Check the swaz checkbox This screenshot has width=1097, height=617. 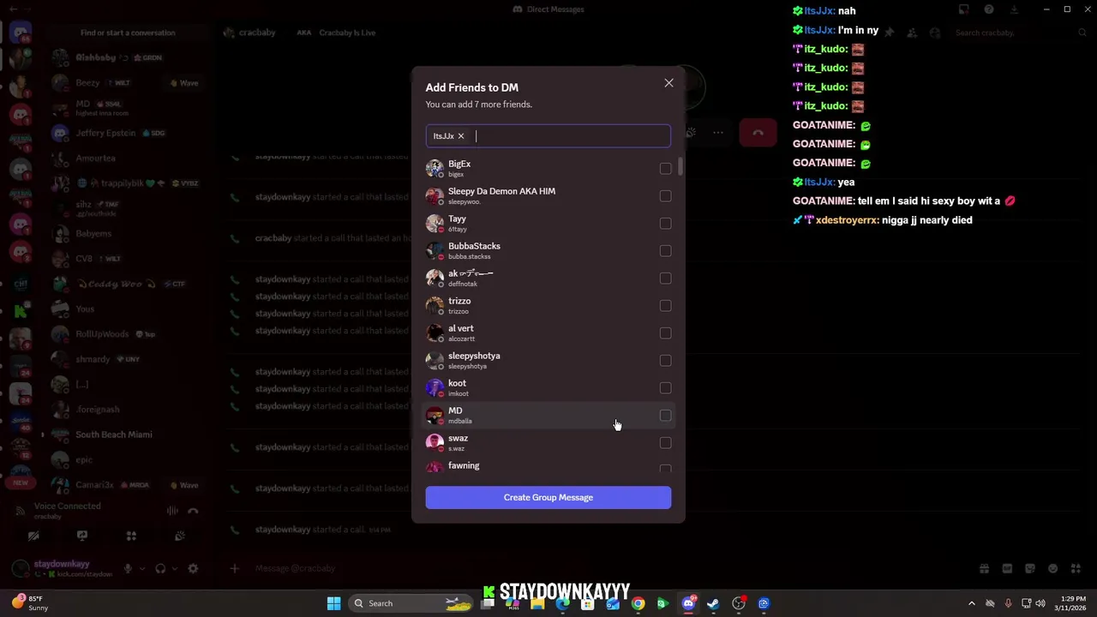click(665, 443)
